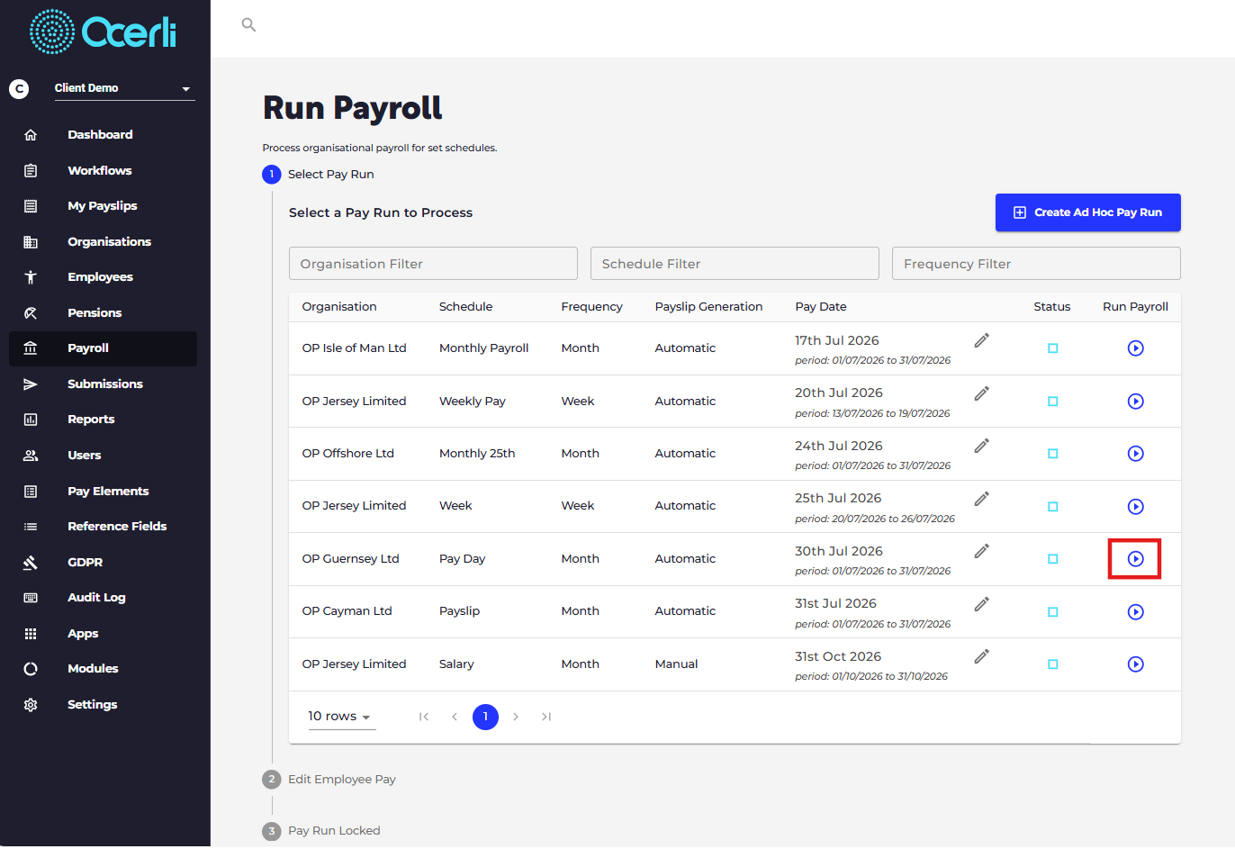Go to next page of results
This screenshot has height=849, width=1235.
(516, 717)
